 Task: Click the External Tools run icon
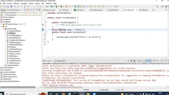point(61,7)
